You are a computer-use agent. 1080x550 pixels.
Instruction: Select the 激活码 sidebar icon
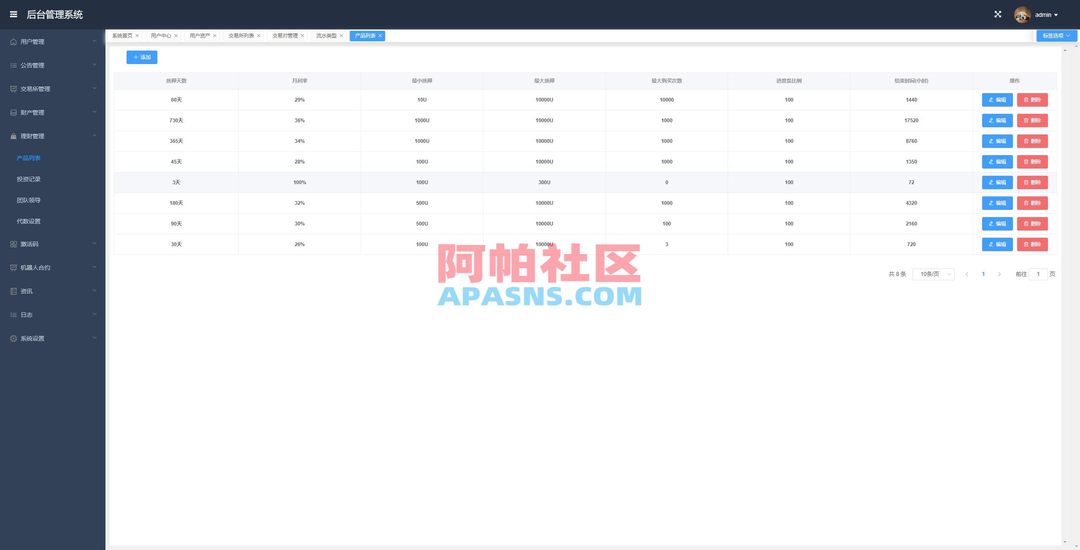click(13, 244)
